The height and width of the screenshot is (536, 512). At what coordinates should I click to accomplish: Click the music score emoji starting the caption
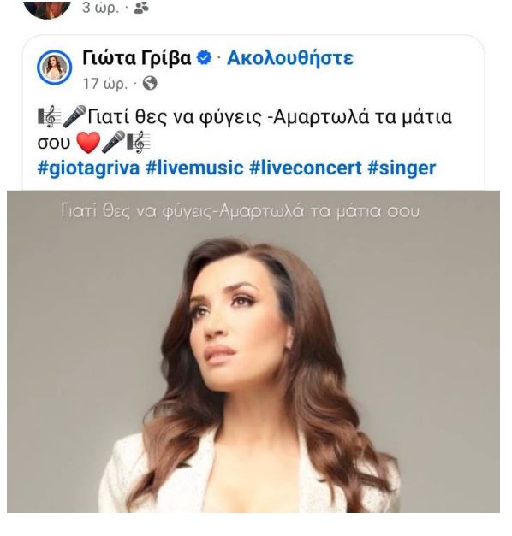click(x=50, y=116)
